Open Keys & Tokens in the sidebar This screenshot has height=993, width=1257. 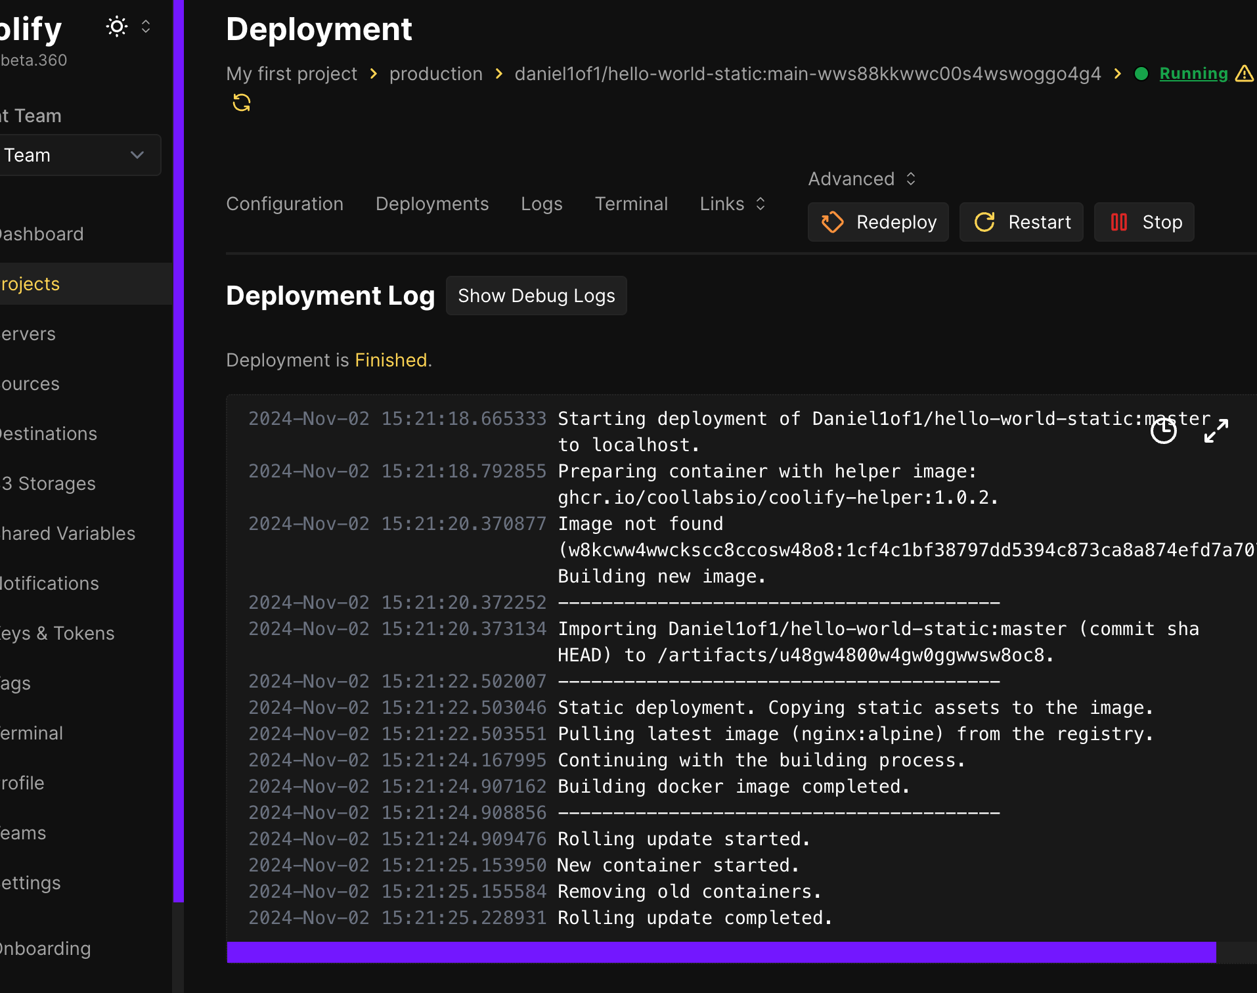pos(57,633)
